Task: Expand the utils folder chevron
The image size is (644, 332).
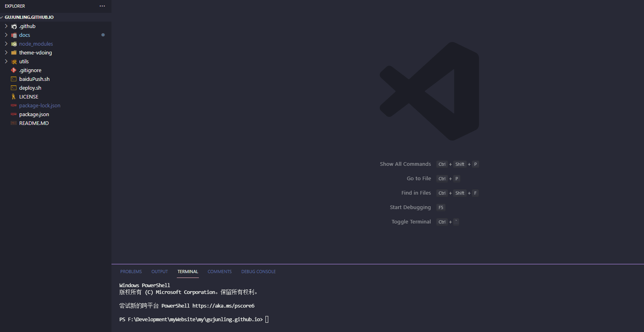Action: click(6, 61)
